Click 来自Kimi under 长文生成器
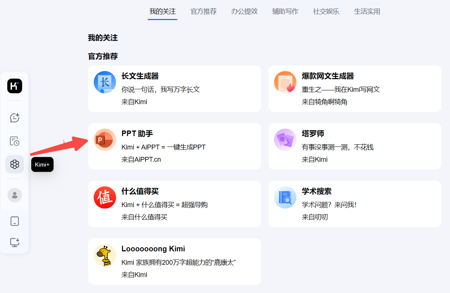 point(134,102)
